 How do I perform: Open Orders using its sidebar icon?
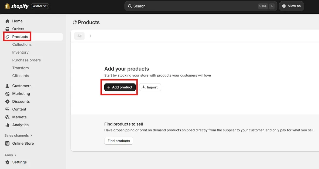[7, 29]
